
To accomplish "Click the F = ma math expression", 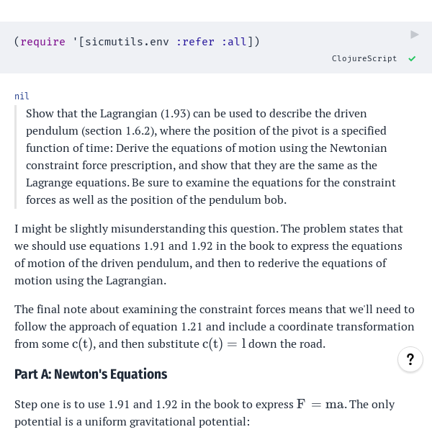I will coord(320,405).
